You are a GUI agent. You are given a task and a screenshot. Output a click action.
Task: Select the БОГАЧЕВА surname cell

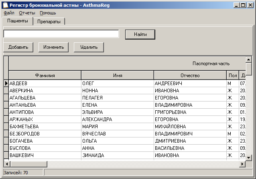pos(45,141)
